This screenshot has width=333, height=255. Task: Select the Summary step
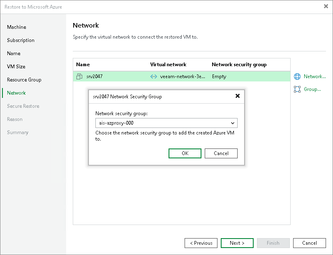[18, 132]
